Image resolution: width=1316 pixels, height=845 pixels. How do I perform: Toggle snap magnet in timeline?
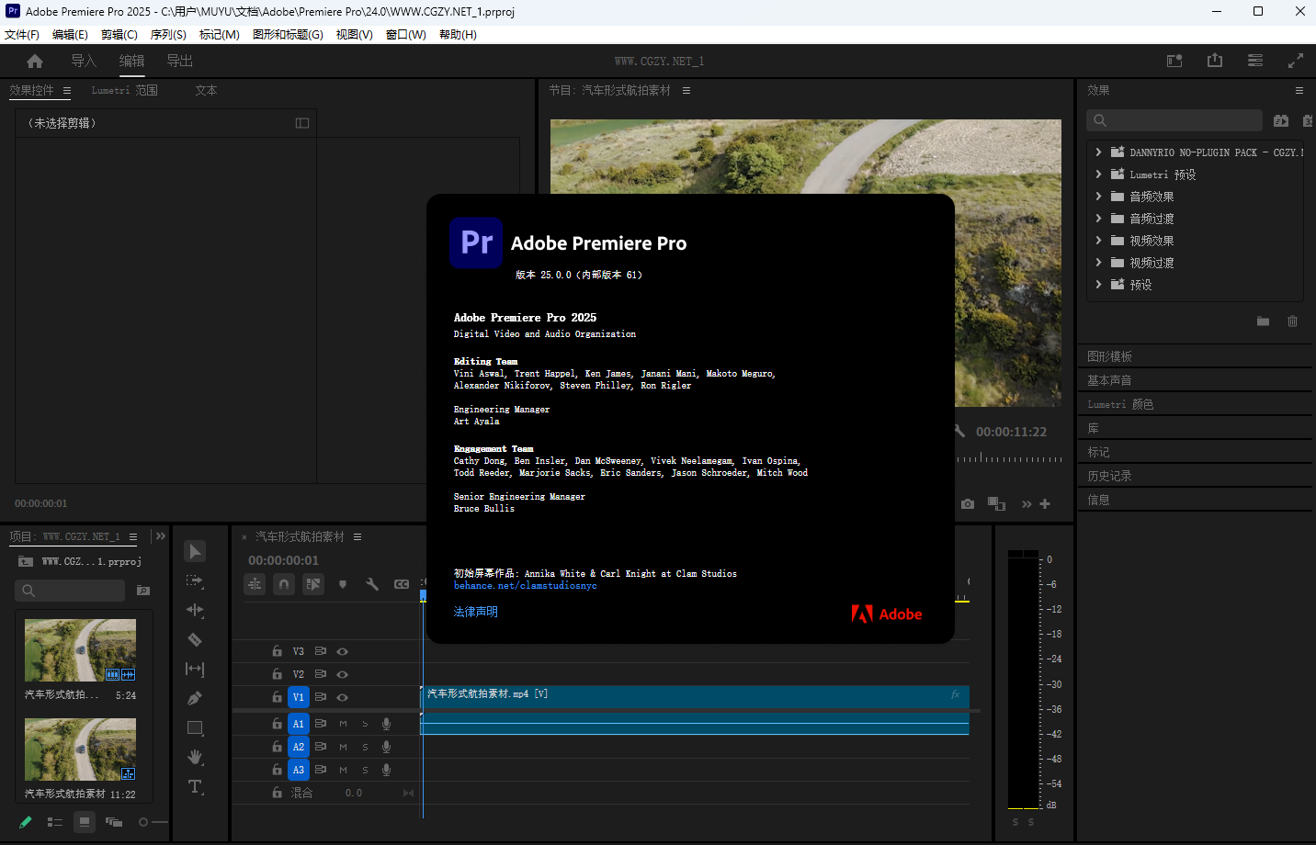(x=284, y=584)
